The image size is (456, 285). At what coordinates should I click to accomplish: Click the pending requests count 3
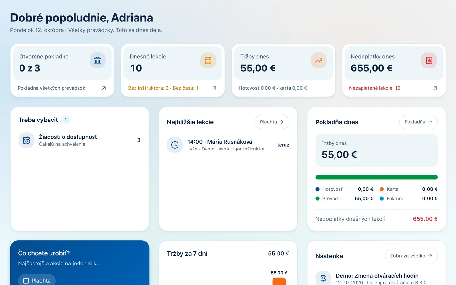139,140
